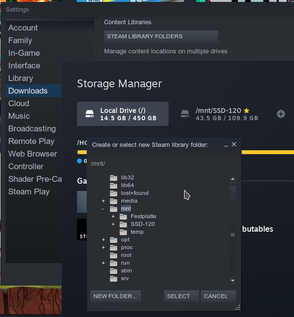
Task: Open the Web Browser settings category
Action: point(32,154)
